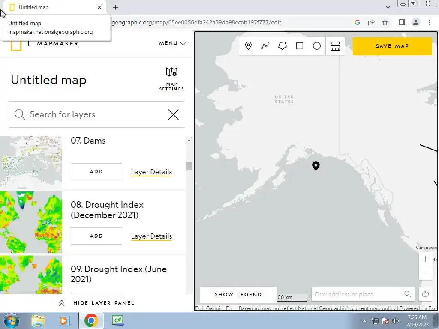Click the Save Map button
This screenshot has width=439, height=329.
click(392, 46)
